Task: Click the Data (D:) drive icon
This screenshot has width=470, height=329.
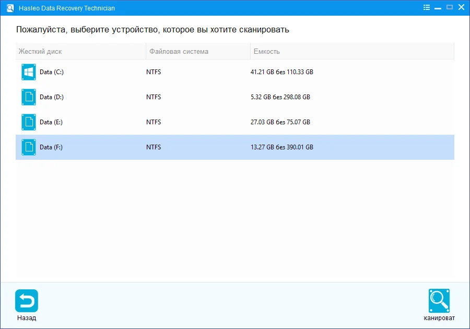Action: 29,97
